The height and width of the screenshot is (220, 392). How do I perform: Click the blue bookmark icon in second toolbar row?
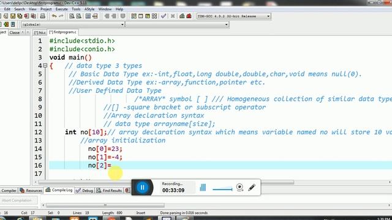(x=13, y=24)
